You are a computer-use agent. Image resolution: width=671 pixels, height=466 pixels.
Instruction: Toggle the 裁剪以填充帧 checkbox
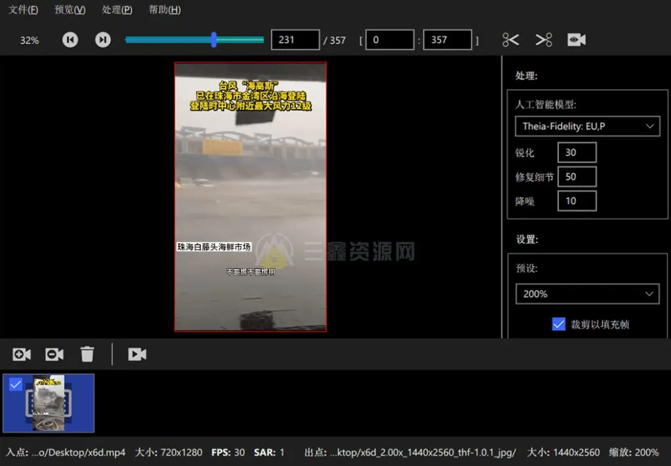559,324
